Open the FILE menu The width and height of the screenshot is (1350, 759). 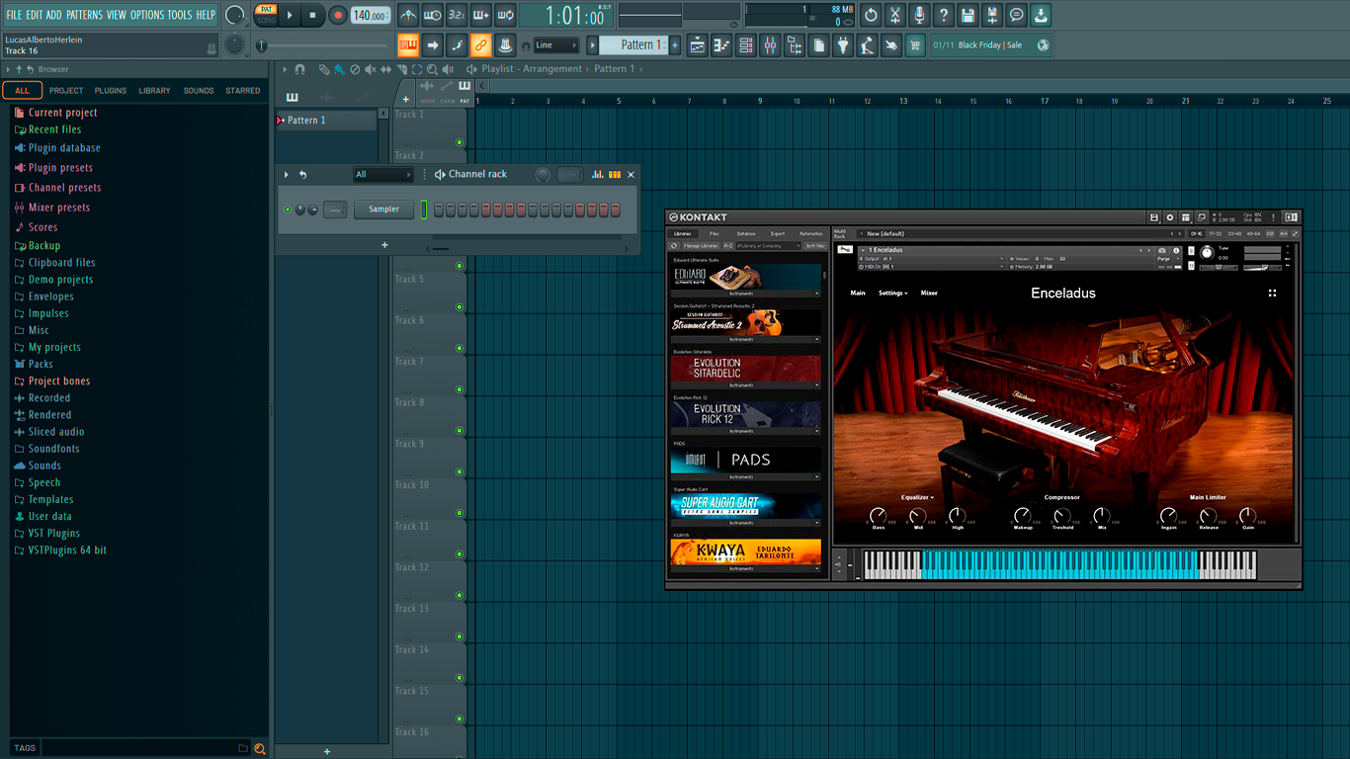click(x=14, y=15)
